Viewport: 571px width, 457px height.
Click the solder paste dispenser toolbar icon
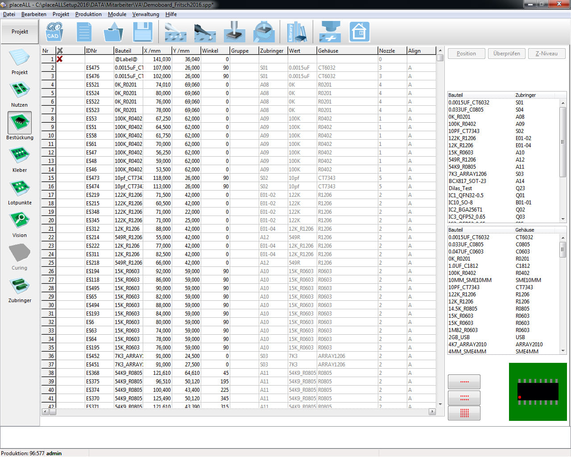pos(205,32)
